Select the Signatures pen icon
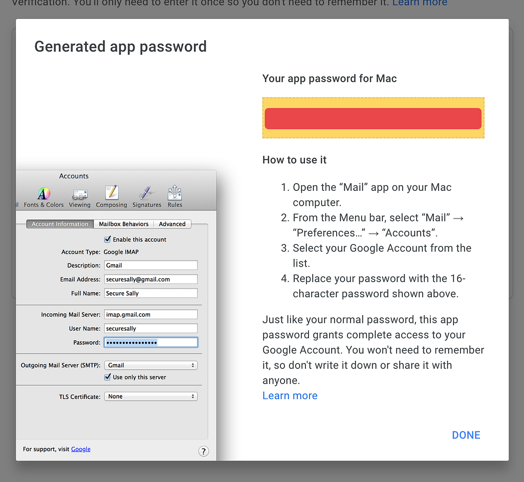 [146, 193]
